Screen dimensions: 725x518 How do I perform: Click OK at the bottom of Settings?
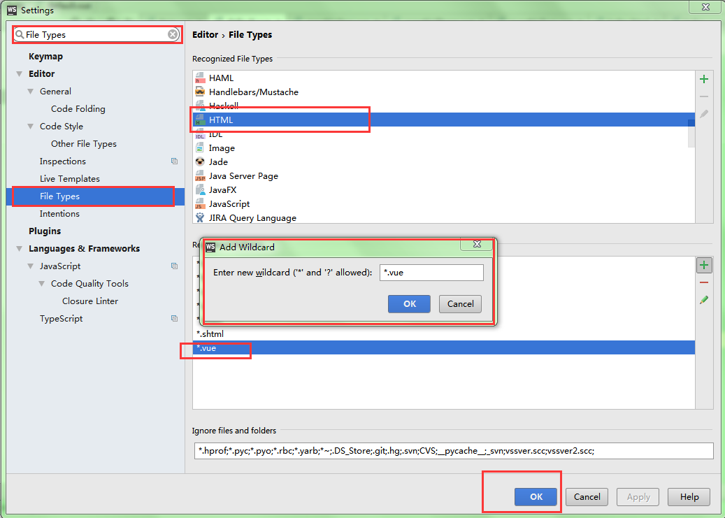coord(536,497)
